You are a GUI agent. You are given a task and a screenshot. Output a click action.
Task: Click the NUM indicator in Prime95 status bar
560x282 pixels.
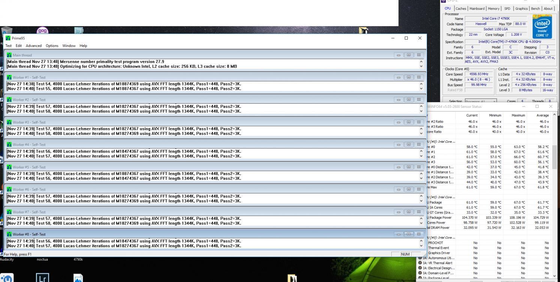tap(405, 254)
